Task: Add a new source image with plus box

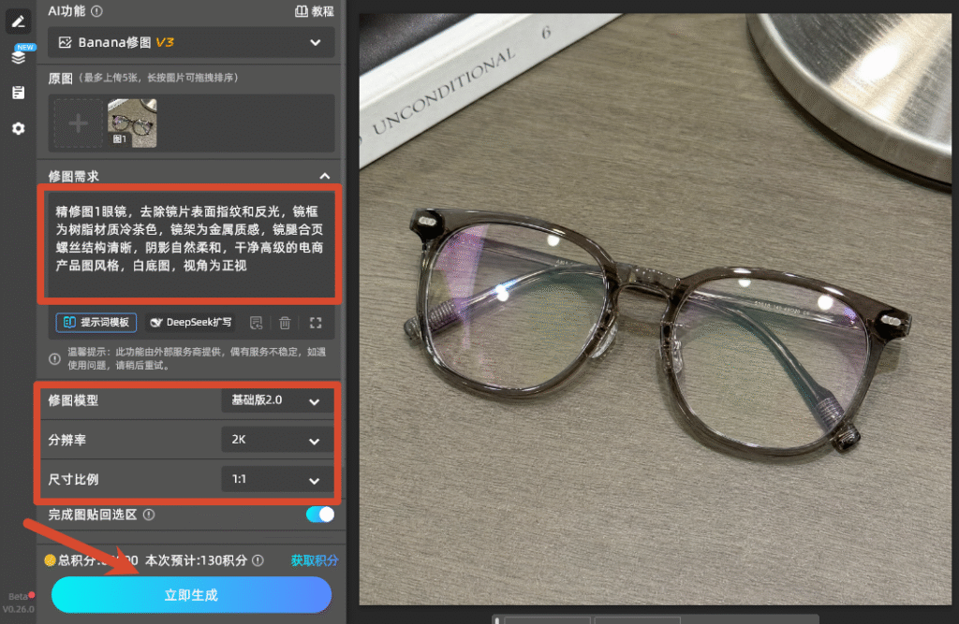Action: [78, 123]
